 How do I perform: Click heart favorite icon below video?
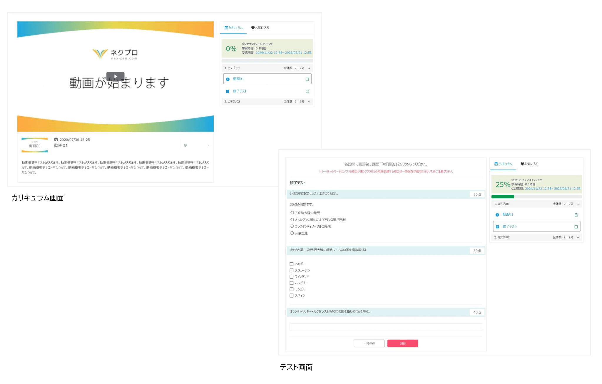pyautogui.click(x=185, y=145)
